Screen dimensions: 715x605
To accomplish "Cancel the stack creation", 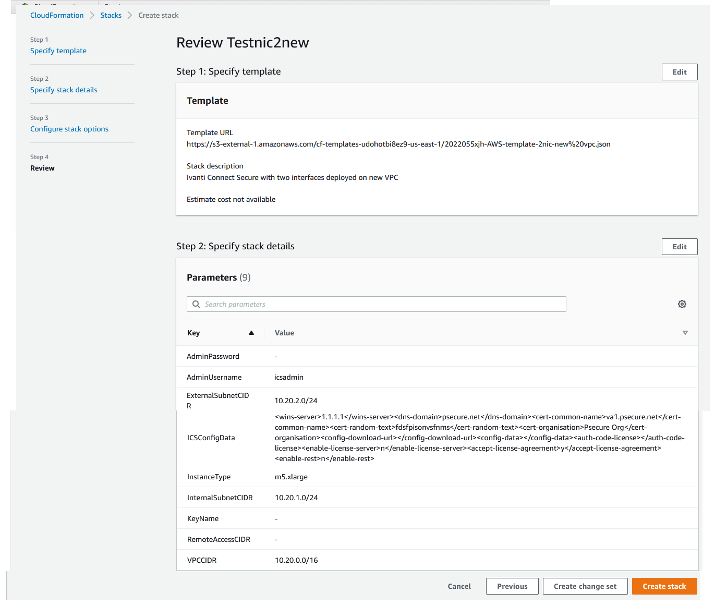I will 459,586.
